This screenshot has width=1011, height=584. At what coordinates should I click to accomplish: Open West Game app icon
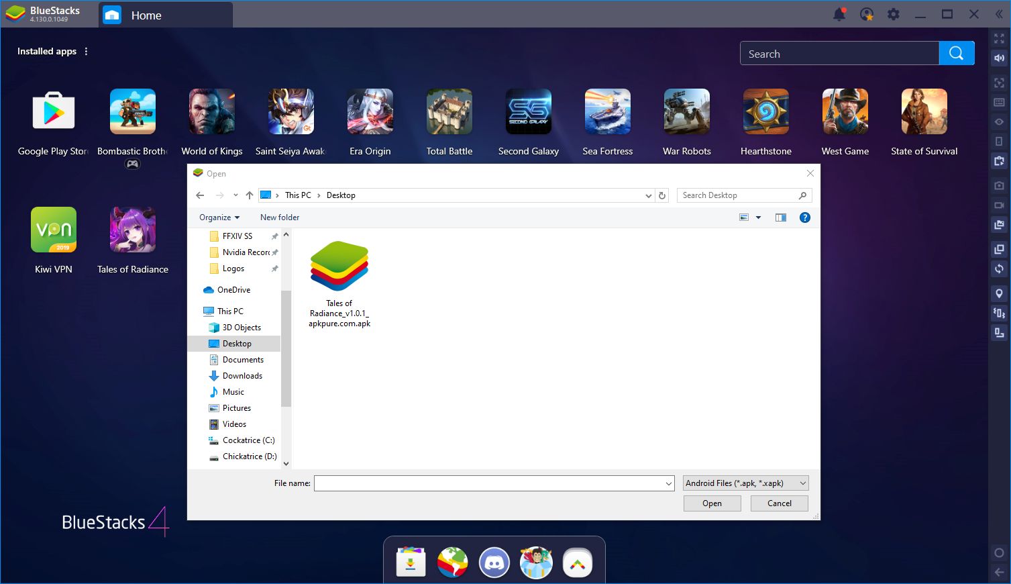click(x=845, y=111)
